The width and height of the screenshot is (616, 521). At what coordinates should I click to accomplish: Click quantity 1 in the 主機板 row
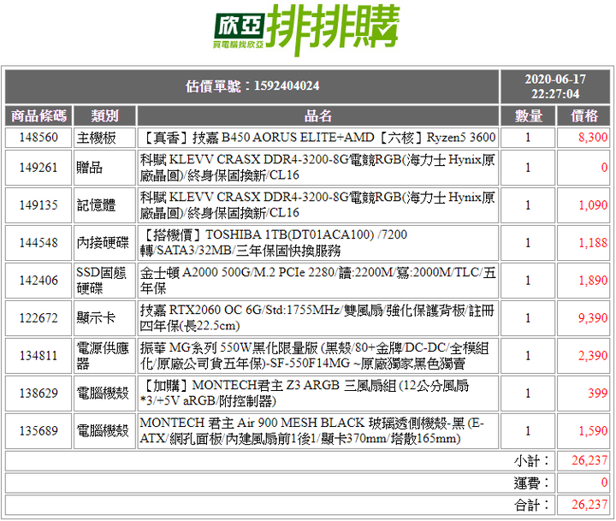(x=528, y=138)
